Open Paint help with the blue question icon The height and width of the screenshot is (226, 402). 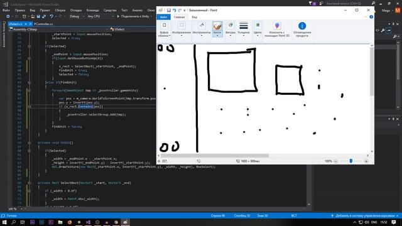(371, 17)
